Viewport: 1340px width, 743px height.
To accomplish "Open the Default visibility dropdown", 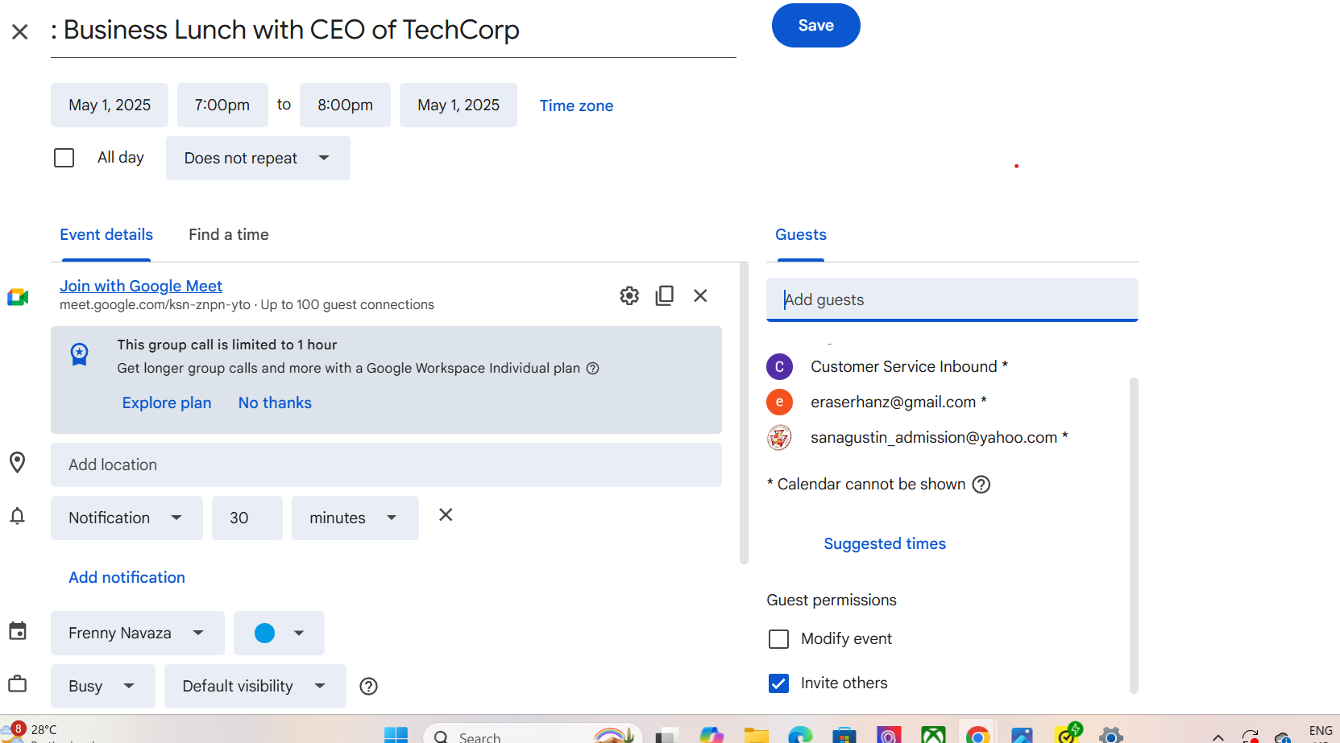I will click(x=255, y=687).
